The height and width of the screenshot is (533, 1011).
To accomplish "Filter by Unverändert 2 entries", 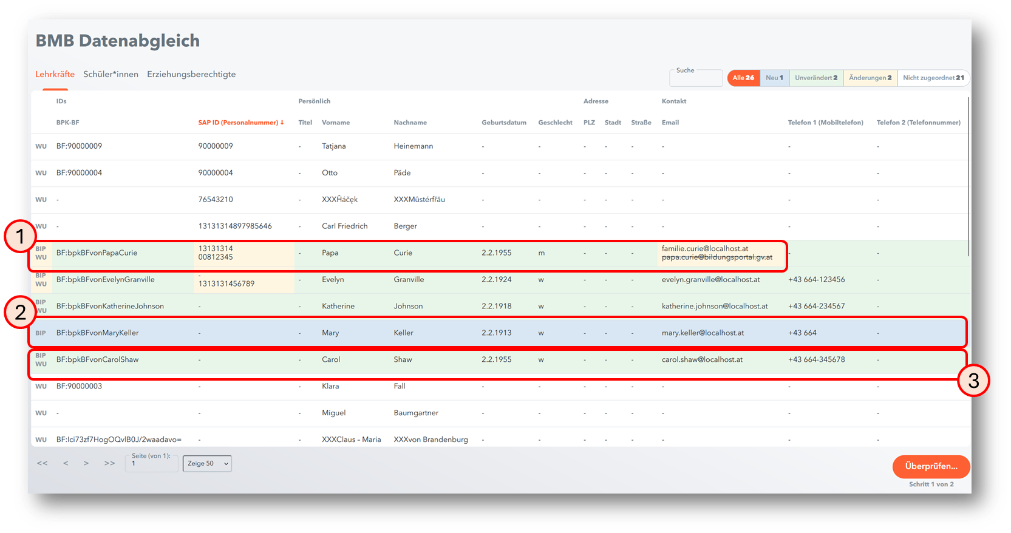I will [x=816, y=78].
